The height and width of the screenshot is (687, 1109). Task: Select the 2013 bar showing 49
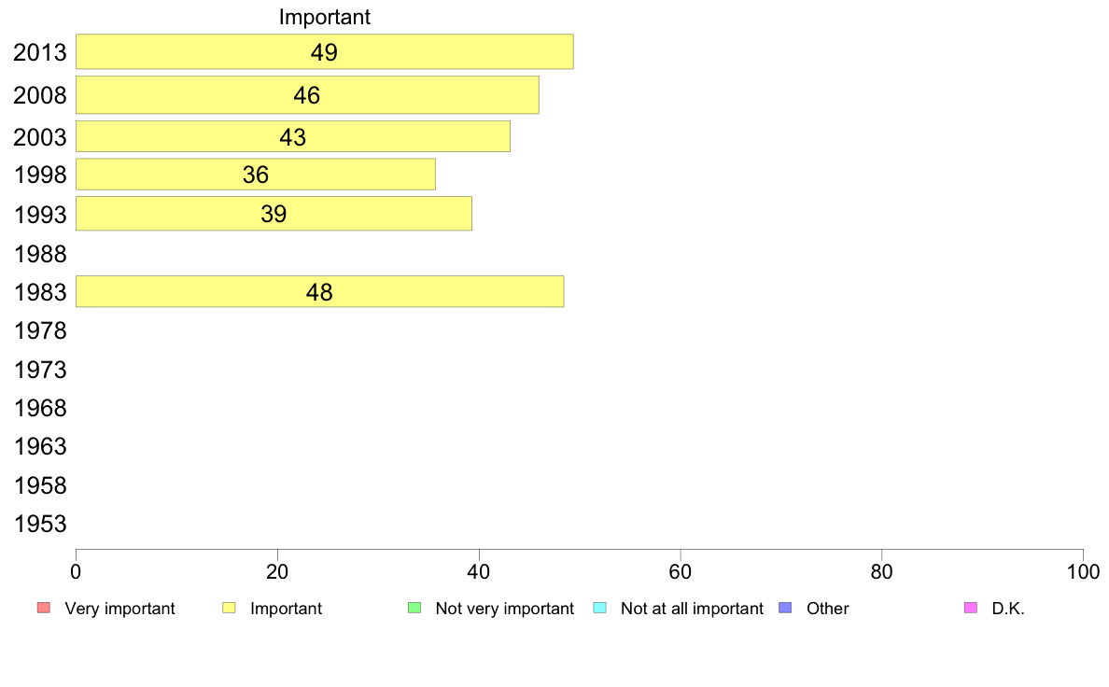click(325, 51)
